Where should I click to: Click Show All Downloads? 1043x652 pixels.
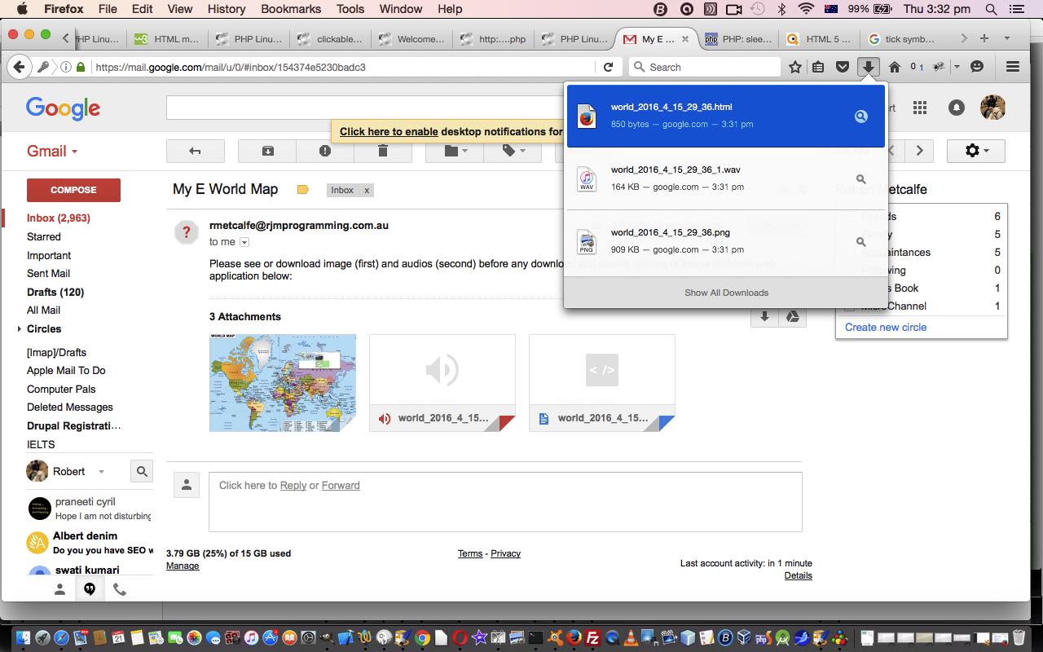tap(726, 293)
